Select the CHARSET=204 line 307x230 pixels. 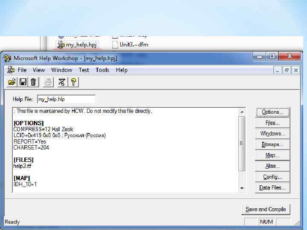31,147
